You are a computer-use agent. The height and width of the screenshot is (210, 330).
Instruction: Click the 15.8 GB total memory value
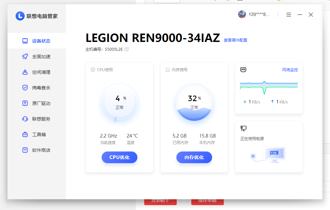[x=208, y=136]
